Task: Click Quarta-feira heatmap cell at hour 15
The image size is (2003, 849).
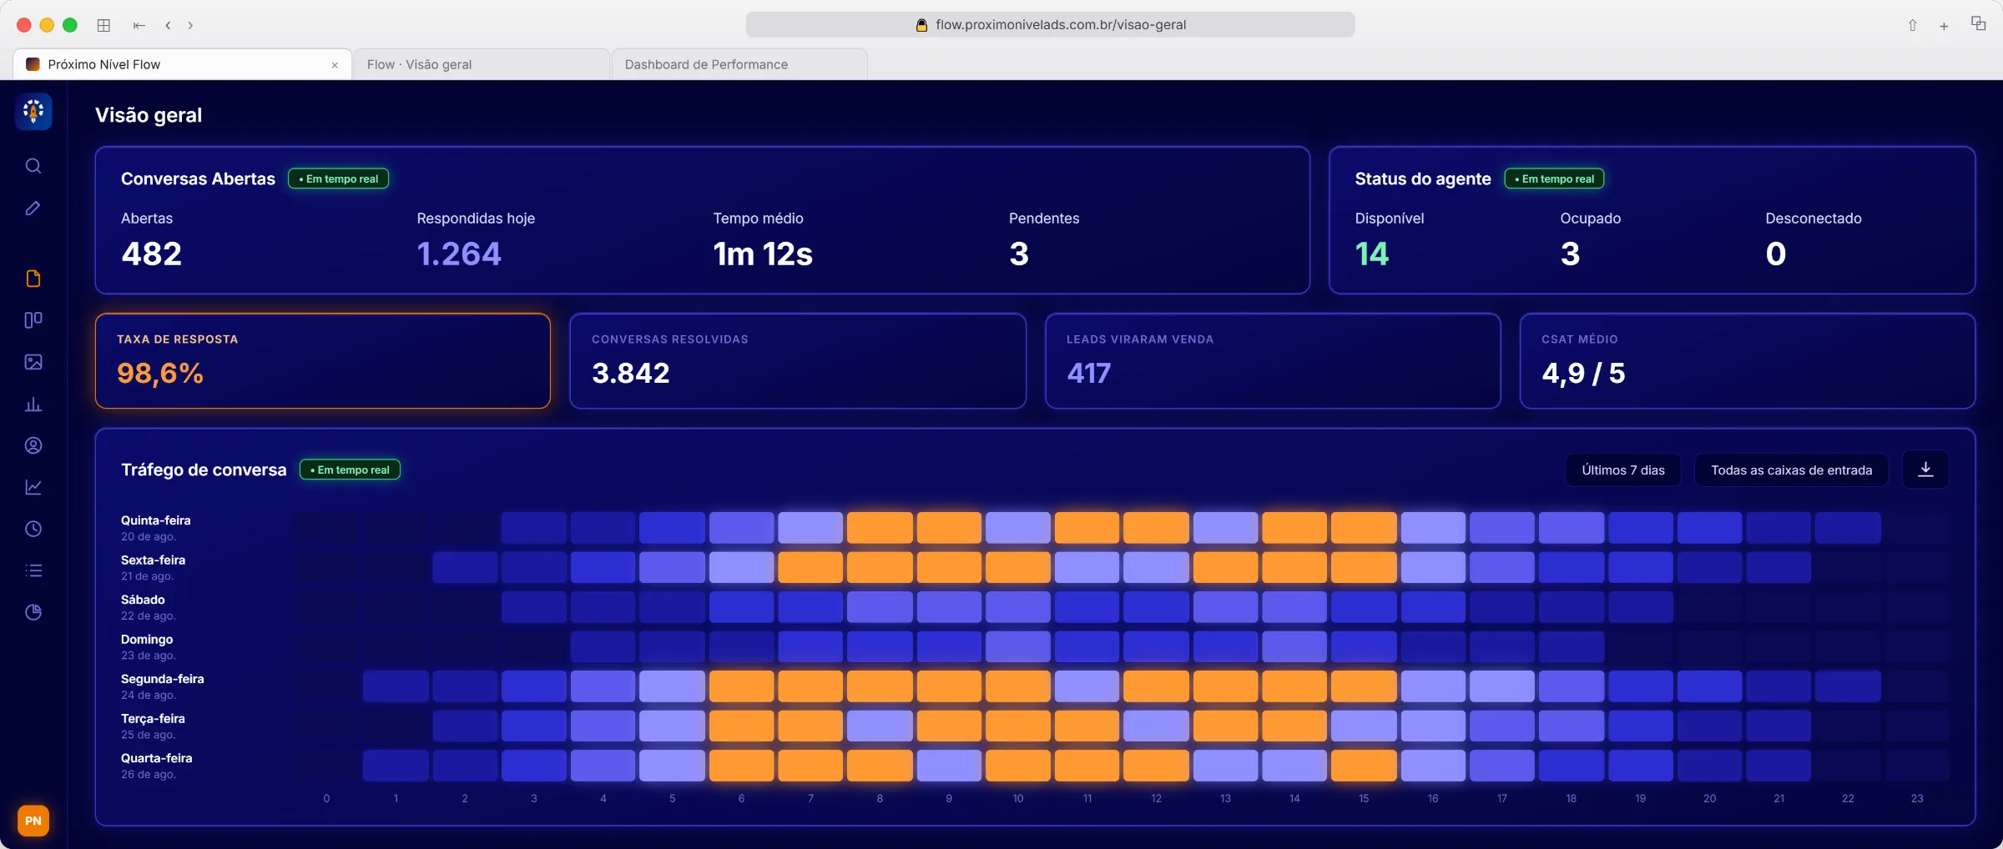Action: pos(1364,766)
